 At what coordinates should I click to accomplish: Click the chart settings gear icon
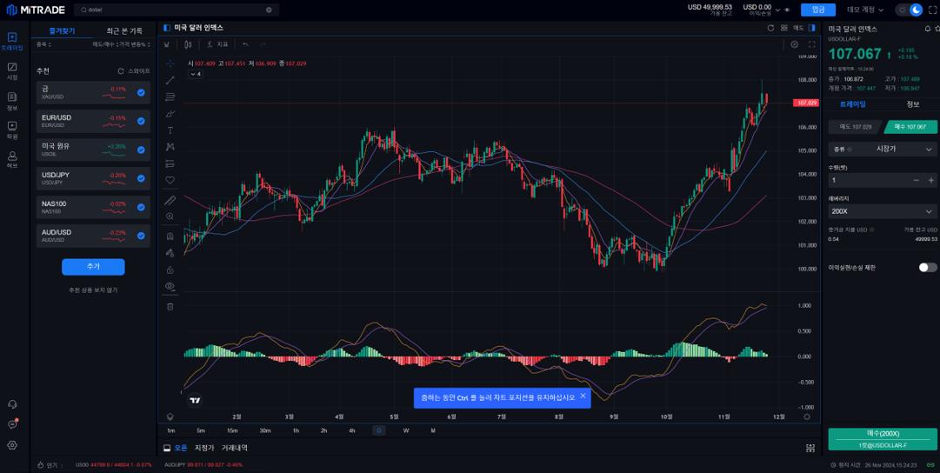[x=794, y=44]
